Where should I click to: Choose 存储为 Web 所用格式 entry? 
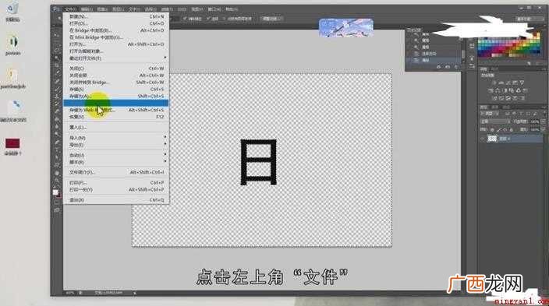point(116,110)
